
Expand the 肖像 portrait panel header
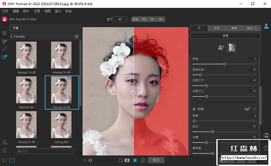[225, 36]
